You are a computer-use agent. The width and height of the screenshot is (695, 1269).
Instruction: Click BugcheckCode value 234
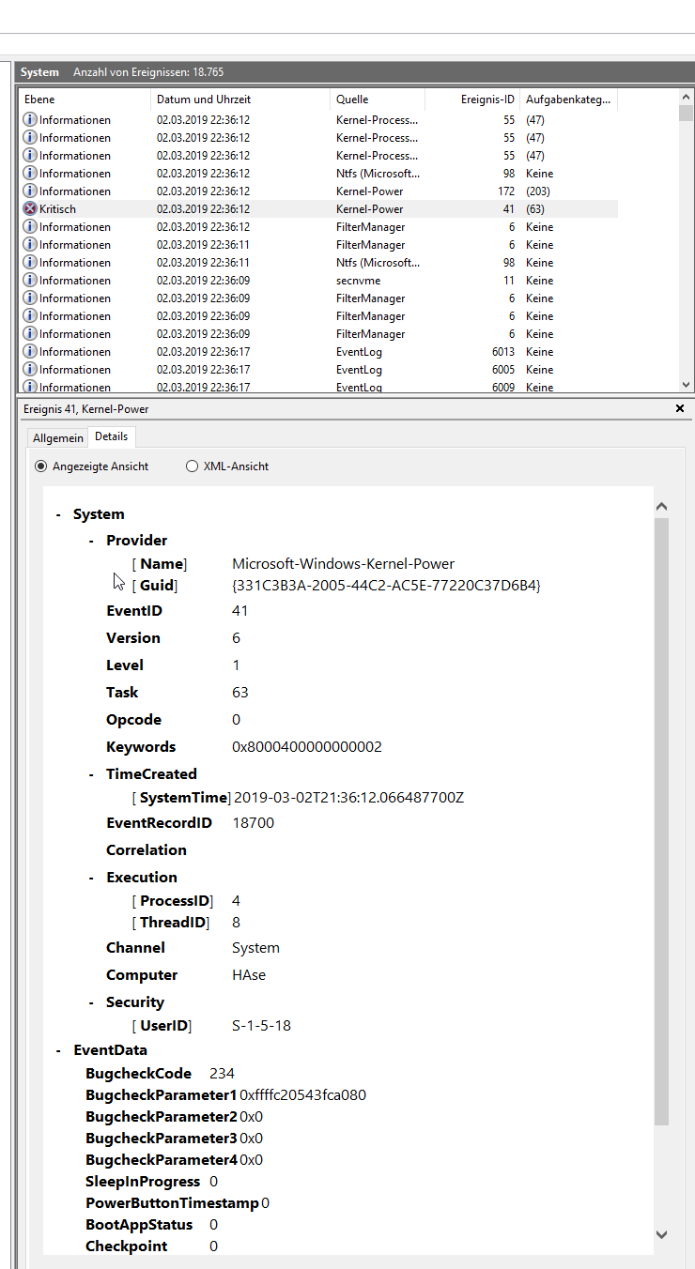click(x=222, y=1074)
